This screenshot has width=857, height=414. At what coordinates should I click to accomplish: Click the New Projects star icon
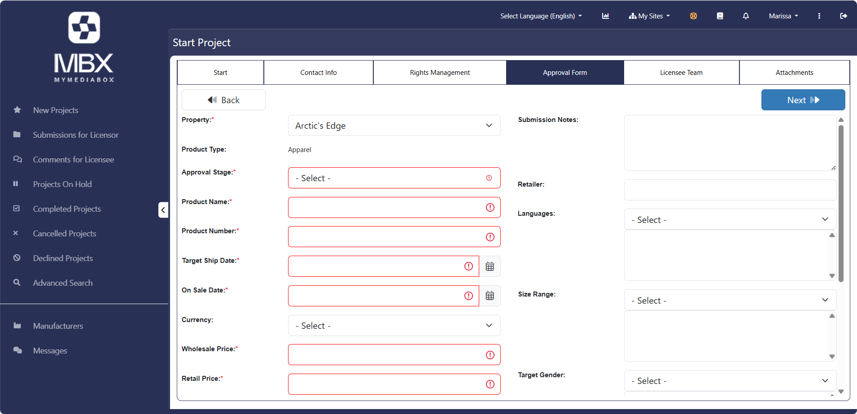17,110
